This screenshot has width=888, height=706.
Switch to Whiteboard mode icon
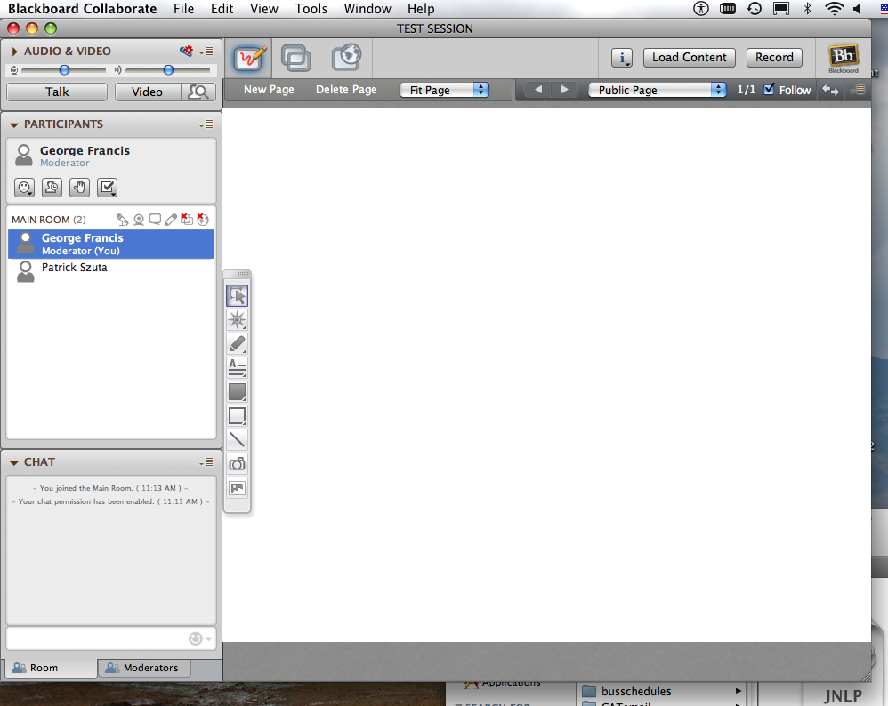pyautogui.click(x=250, y=58)
